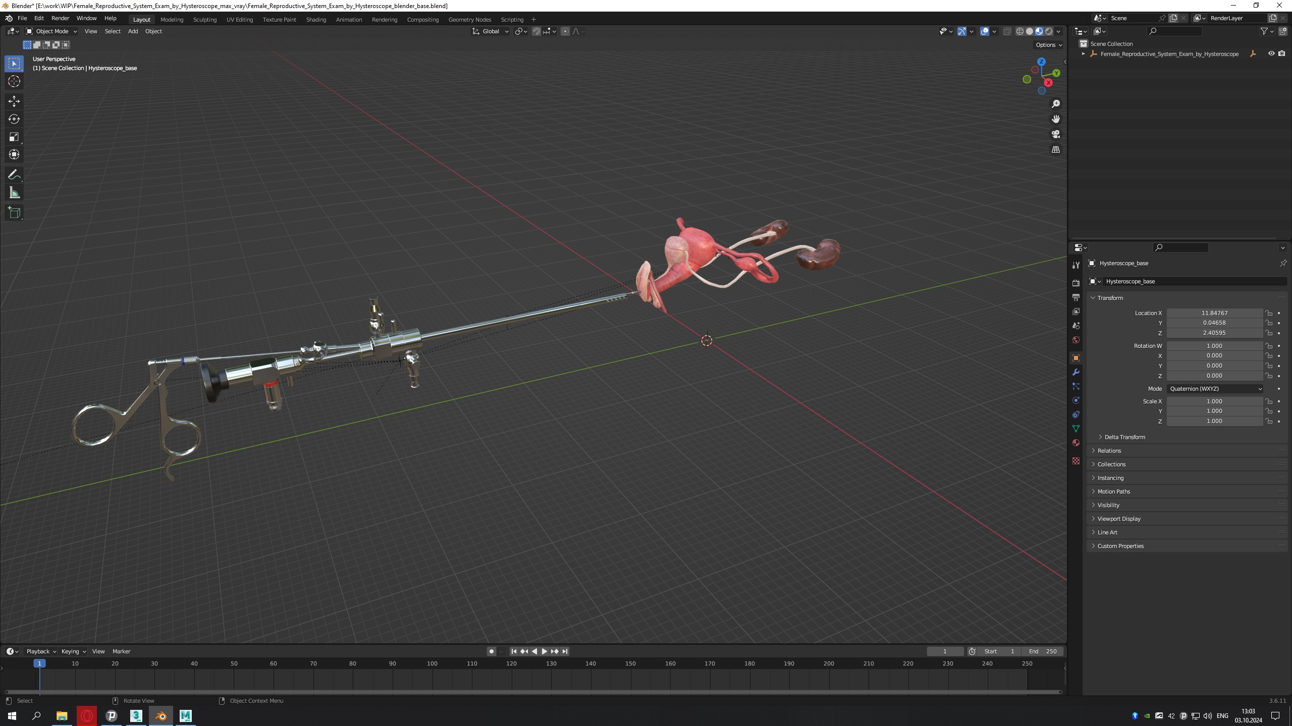Select the Rotate tool

tap(14, 119)
